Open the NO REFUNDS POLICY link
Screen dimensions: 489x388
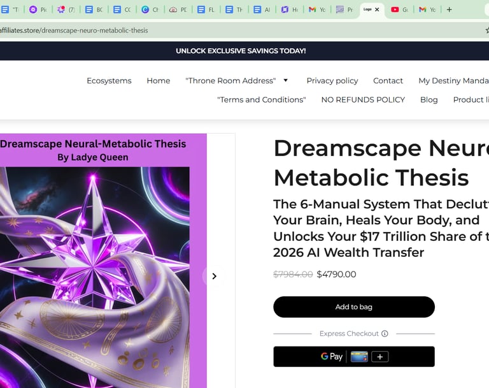tap(363, 99)
